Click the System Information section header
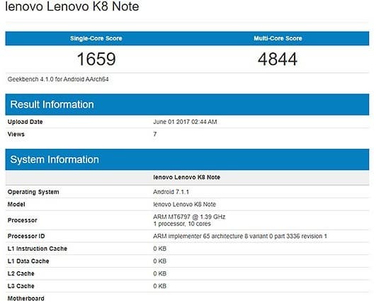The width and height of the screenshot is (374, 301). [187, 159]
